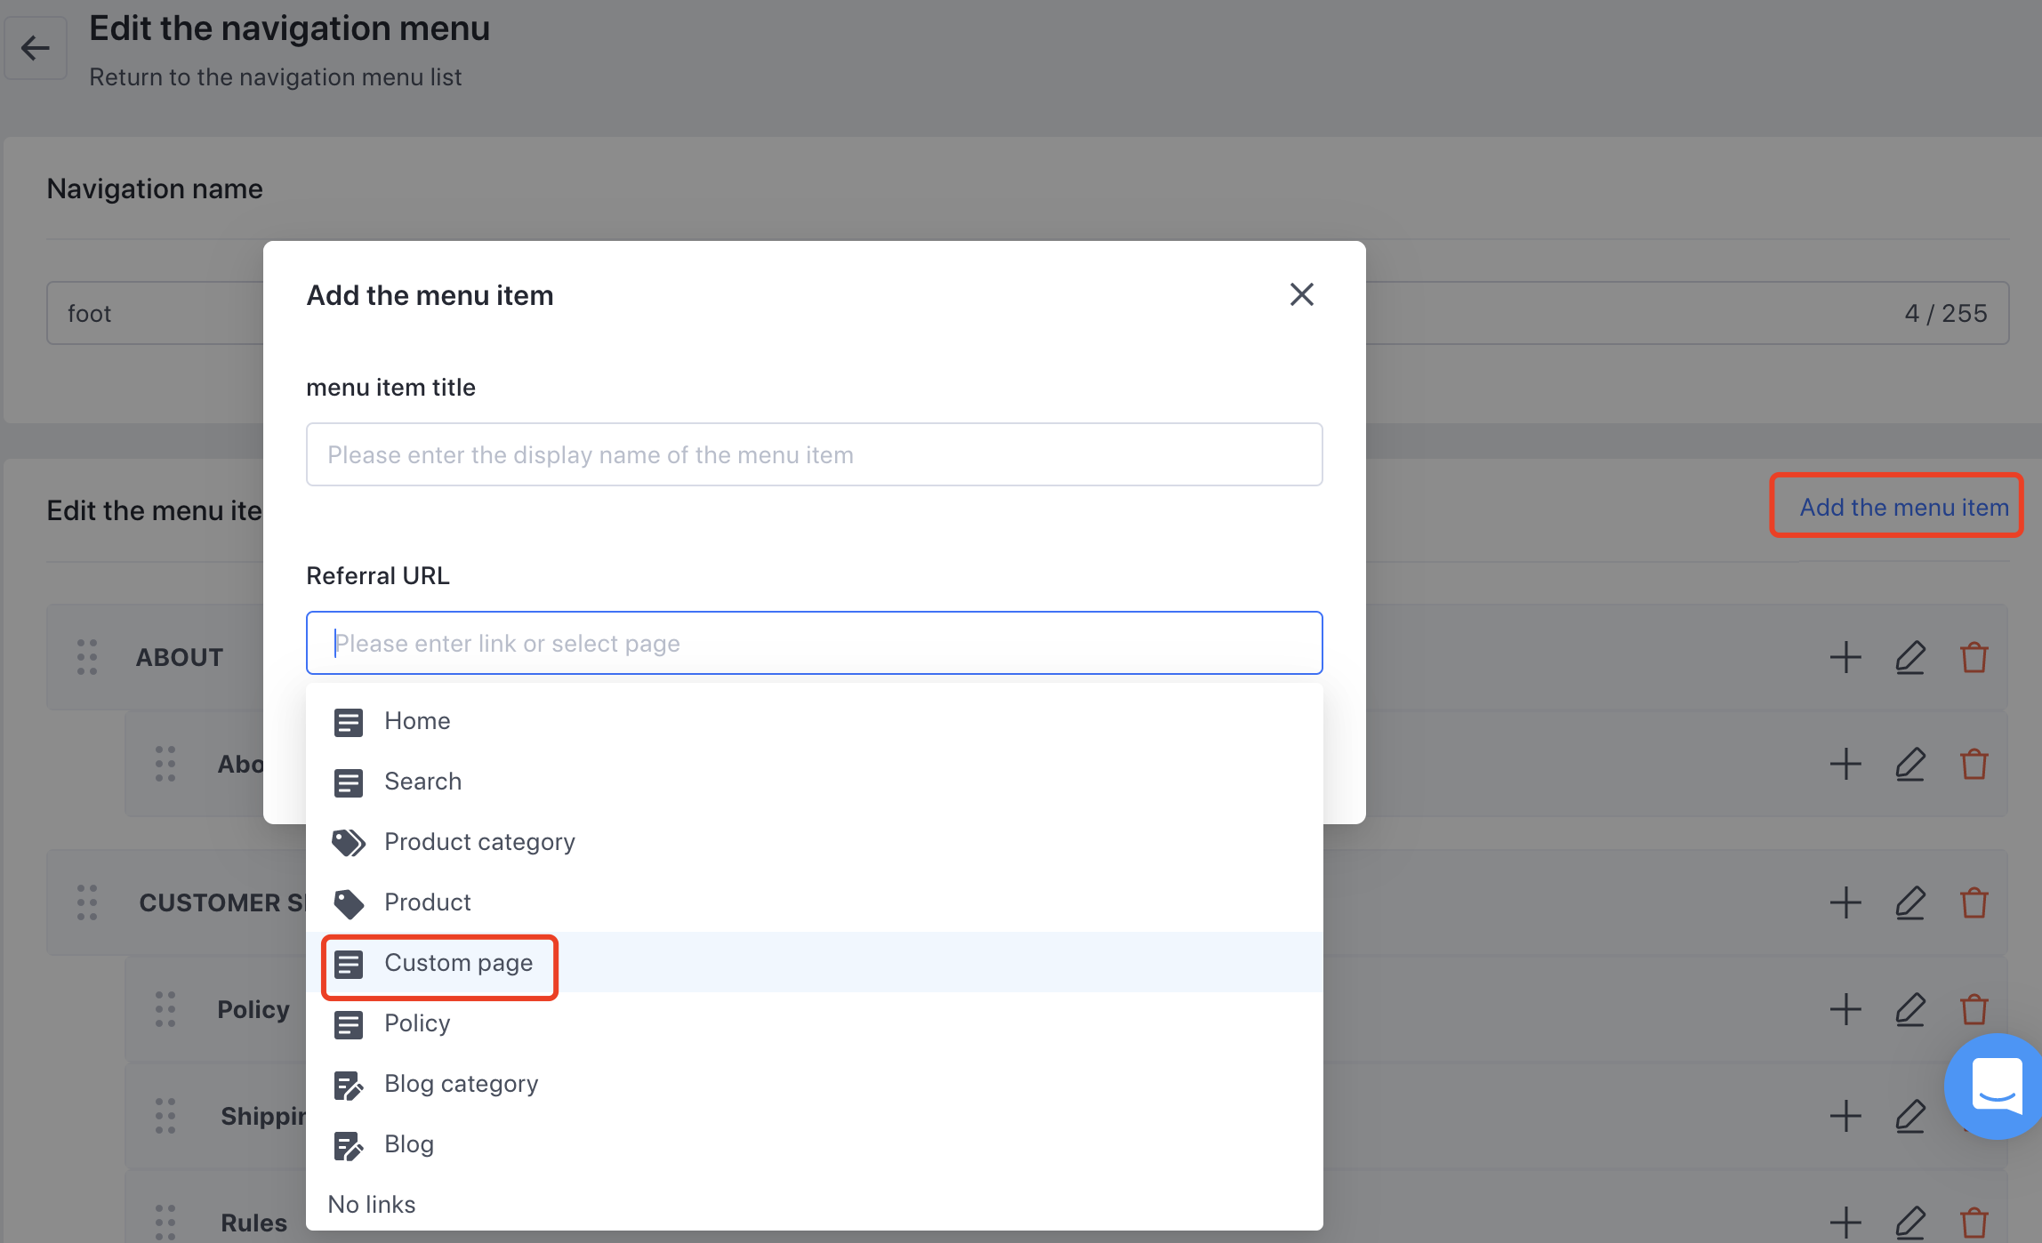This screenshot has height=1243, width=2042.
Task: Select Blog category option
Action: (x=461, y=1084)
